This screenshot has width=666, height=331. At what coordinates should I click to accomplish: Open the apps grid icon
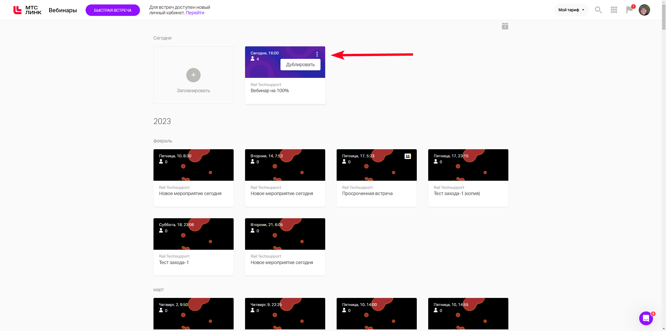614,10
